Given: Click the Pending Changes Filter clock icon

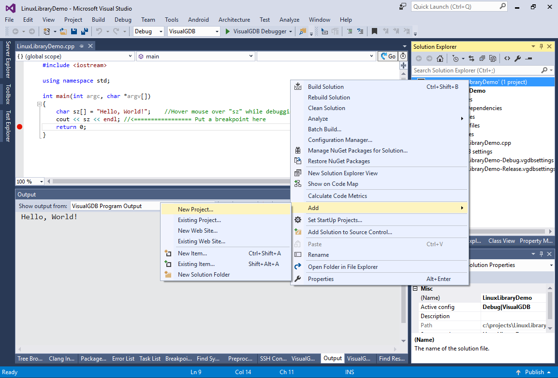Looking at the screenshot, I should (x=455, y=58).
